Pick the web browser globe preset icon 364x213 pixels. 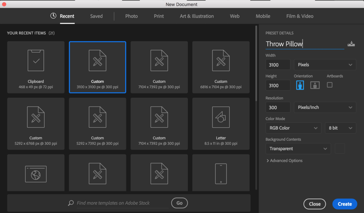(36, 173)
